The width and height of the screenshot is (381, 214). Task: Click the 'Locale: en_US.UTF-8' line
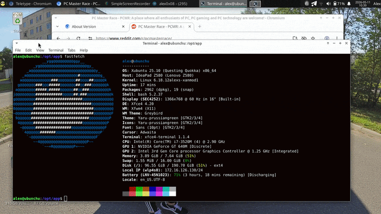click(144, 180)
